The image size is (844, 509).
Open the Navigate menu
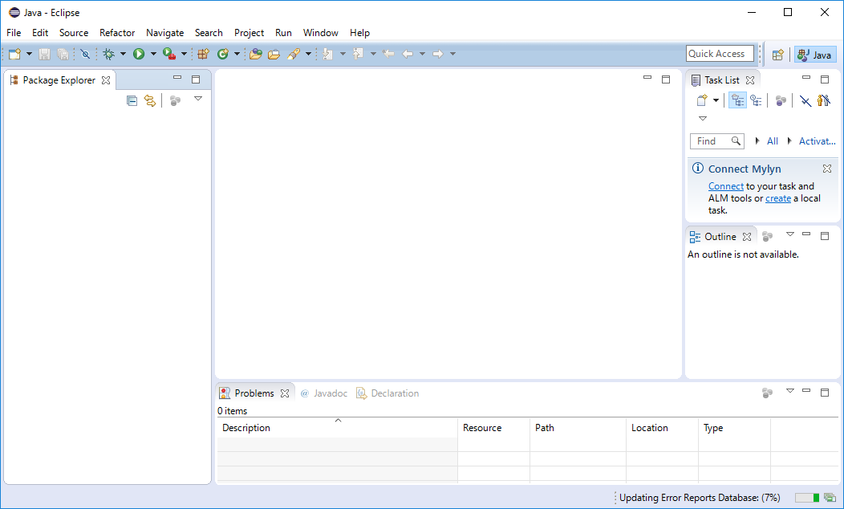click(x=164, y=33)
